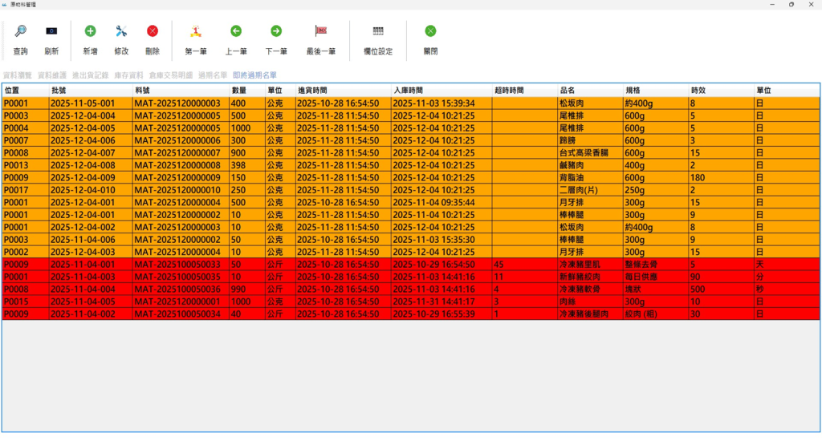Click the 查詢 magnifier icon
The height and width of the screenshot is (441, 822).
[20, 32]
